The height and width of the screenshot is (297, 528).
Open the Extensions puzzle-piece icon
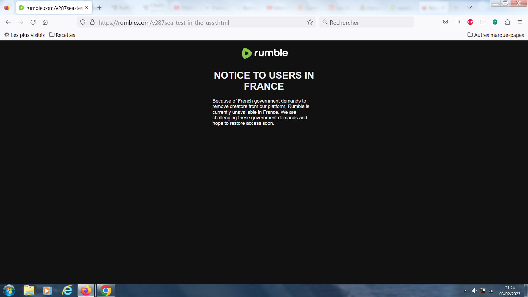tap(507, 22)
